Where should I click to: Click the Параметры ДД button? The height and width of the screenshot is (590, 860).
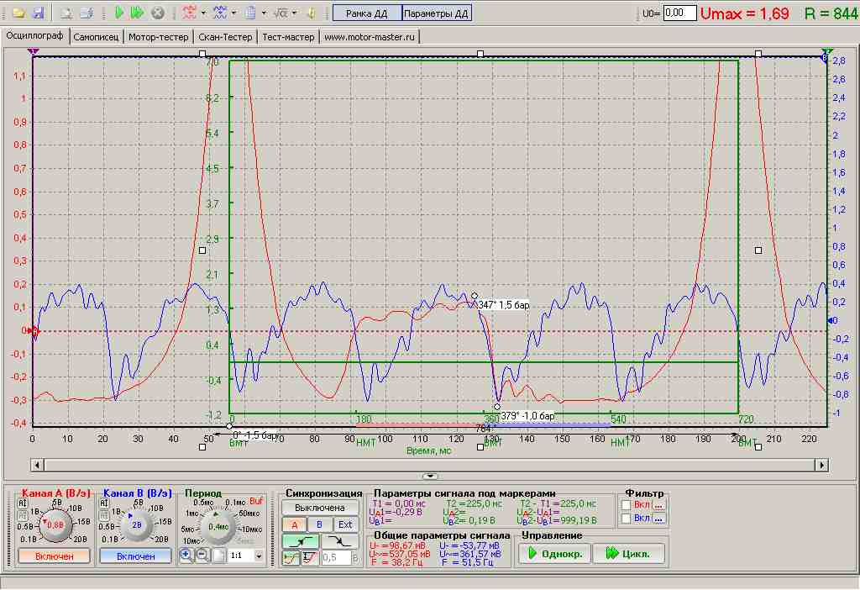(437, 13)
